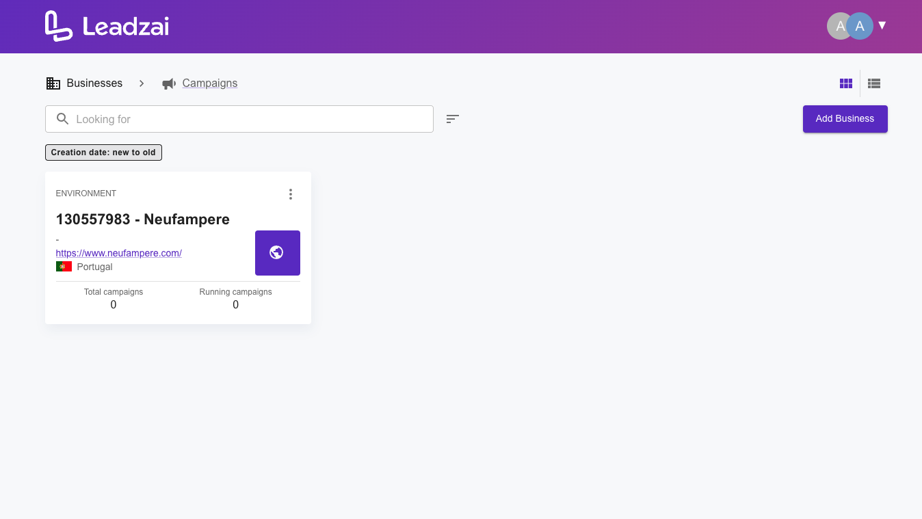Switch to grid view
Viewport: 922px width, 519px height.
click(x=846, y=83)
